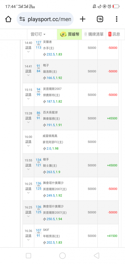This screenshot has height=264, width=125.
Task: Open the browser three-dot menu
Action: pyautogui.click(x=117, y=19)
